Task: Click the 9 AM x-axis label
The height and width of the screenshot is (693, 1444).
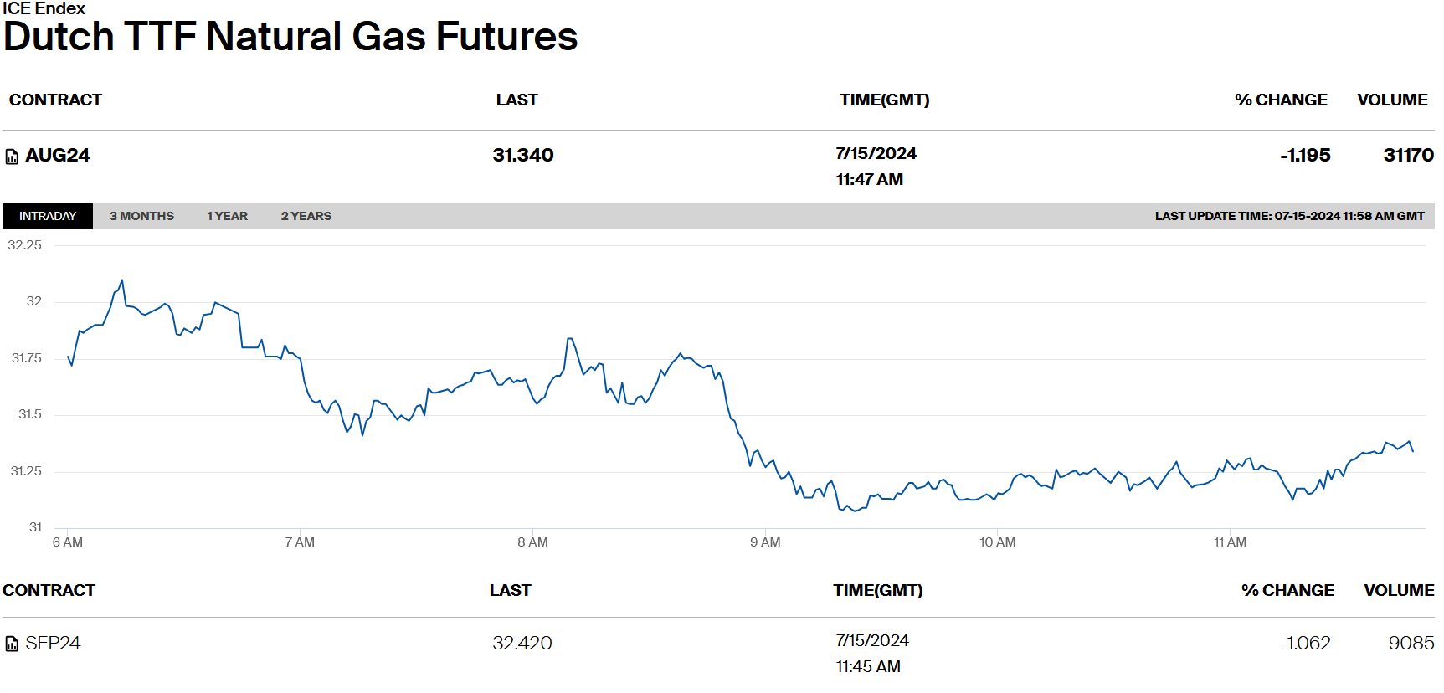Action: pos(765,542)
